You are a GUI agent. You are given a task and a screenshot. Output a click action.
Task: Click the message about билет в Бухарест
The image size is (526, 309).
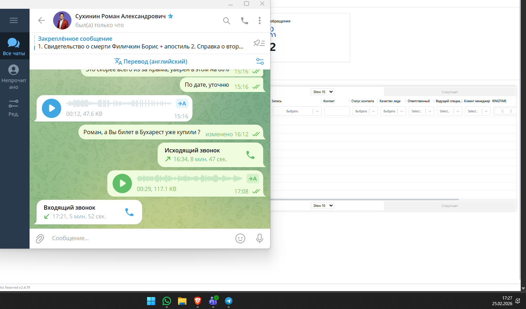click(x=171, y=132)
